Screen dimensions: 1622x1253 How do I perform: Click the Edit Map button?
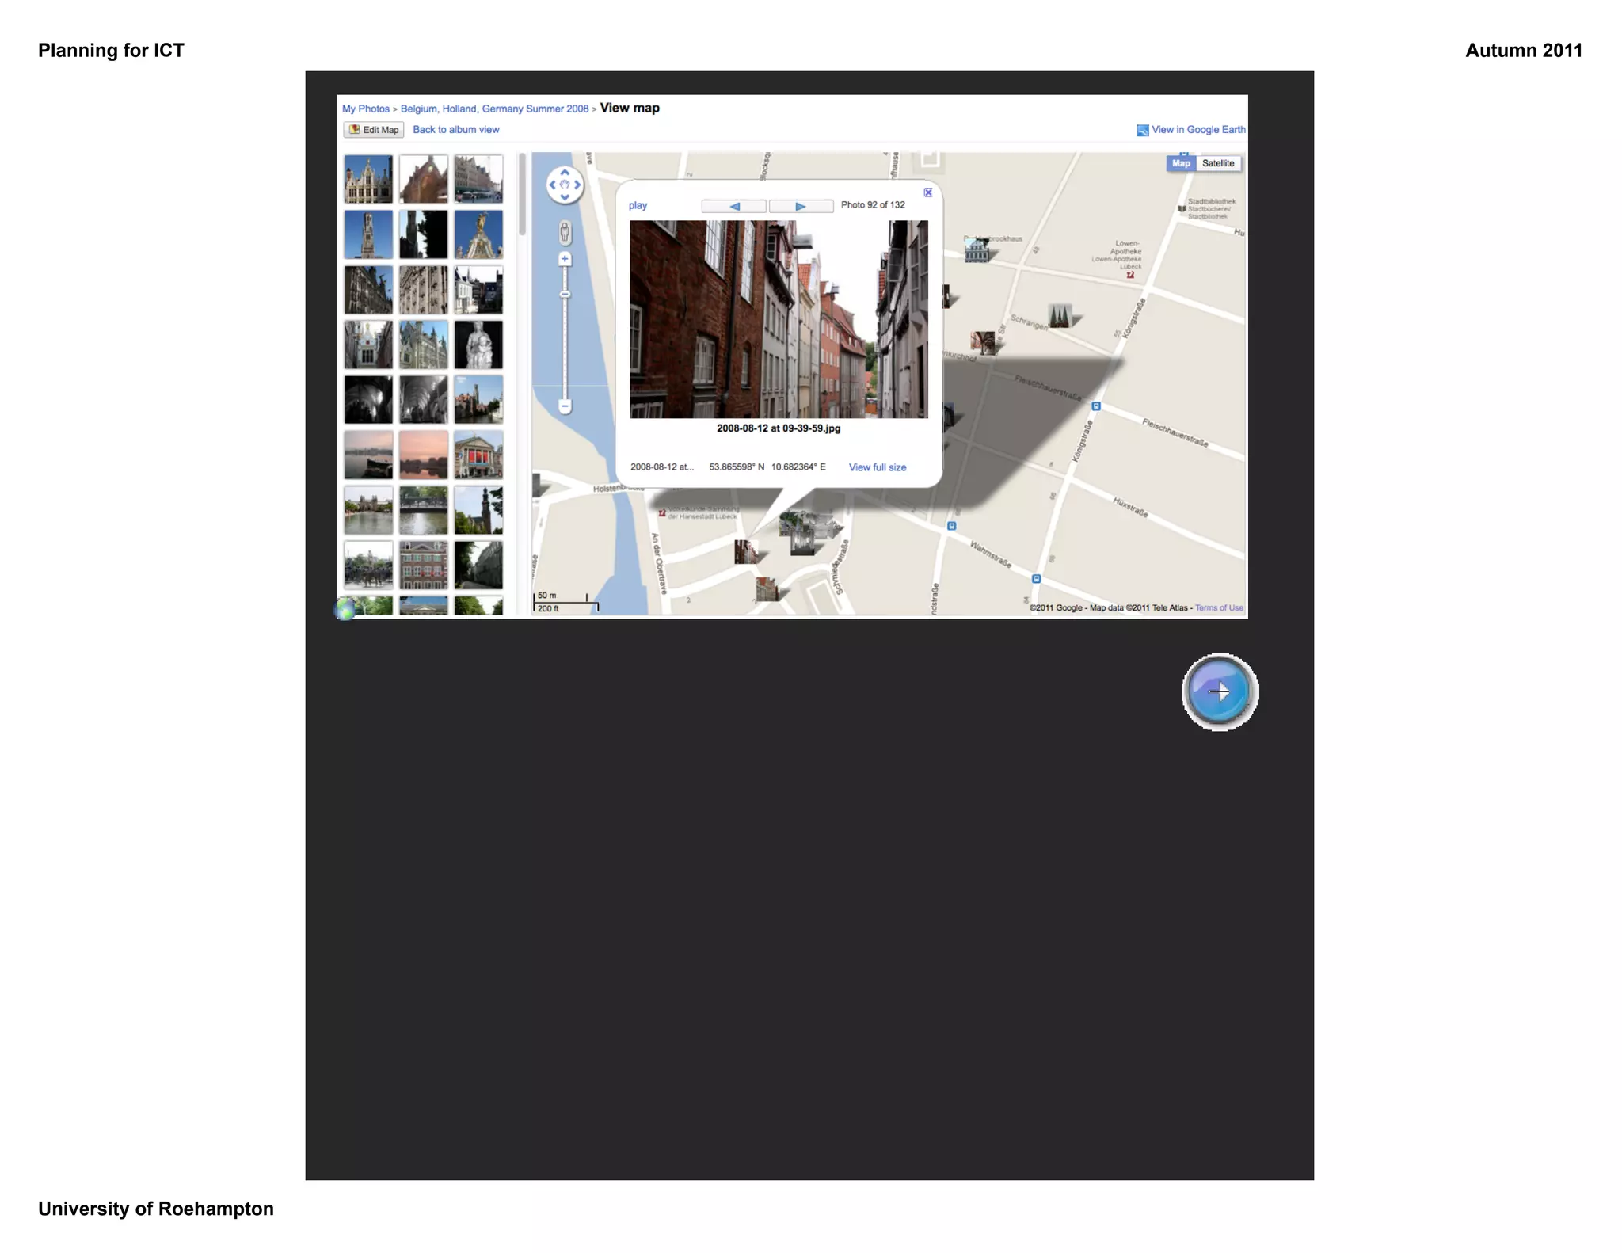[374, 130]
